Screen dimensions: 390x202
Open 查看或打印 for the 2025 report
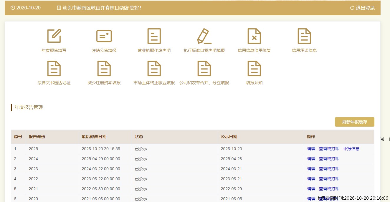(329, 149)
